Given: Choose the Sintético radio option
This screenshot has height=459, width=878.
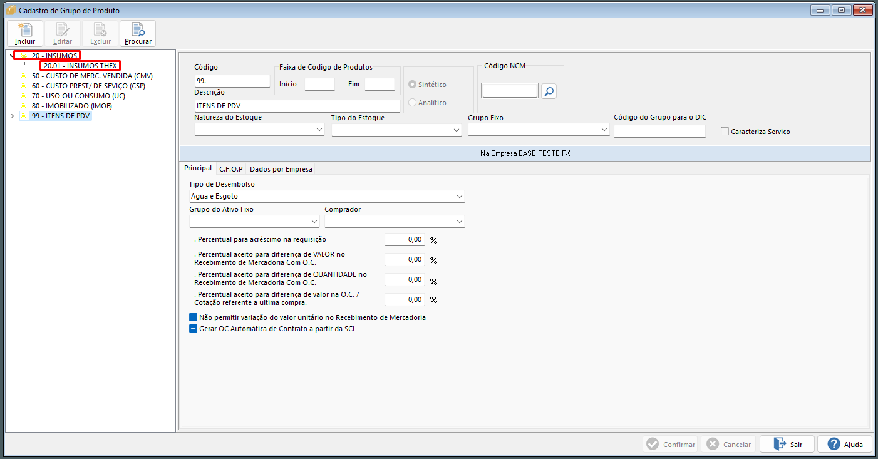Looking at the screenshot, I should click(413, 85).
